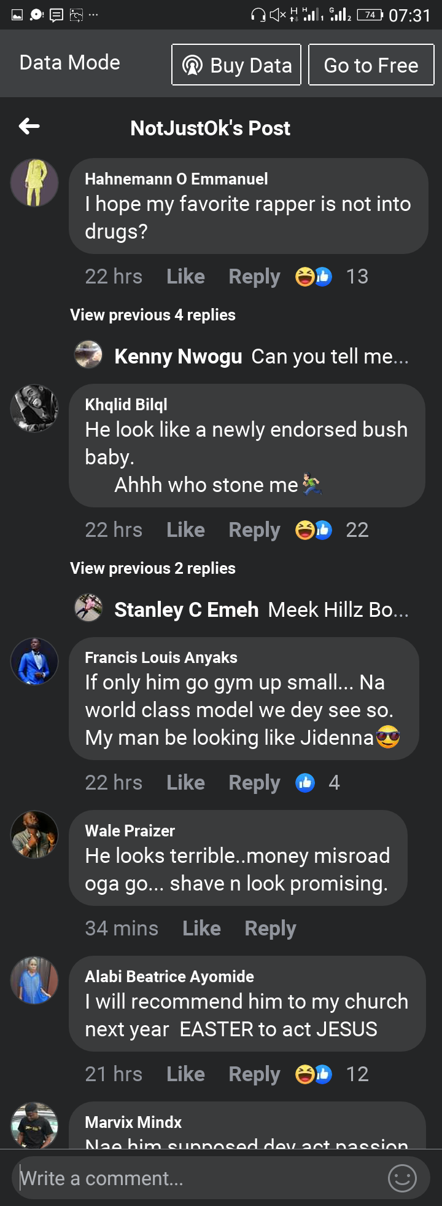
Task: Open the emoji picker in comment box
Action: coord(402,1178)
